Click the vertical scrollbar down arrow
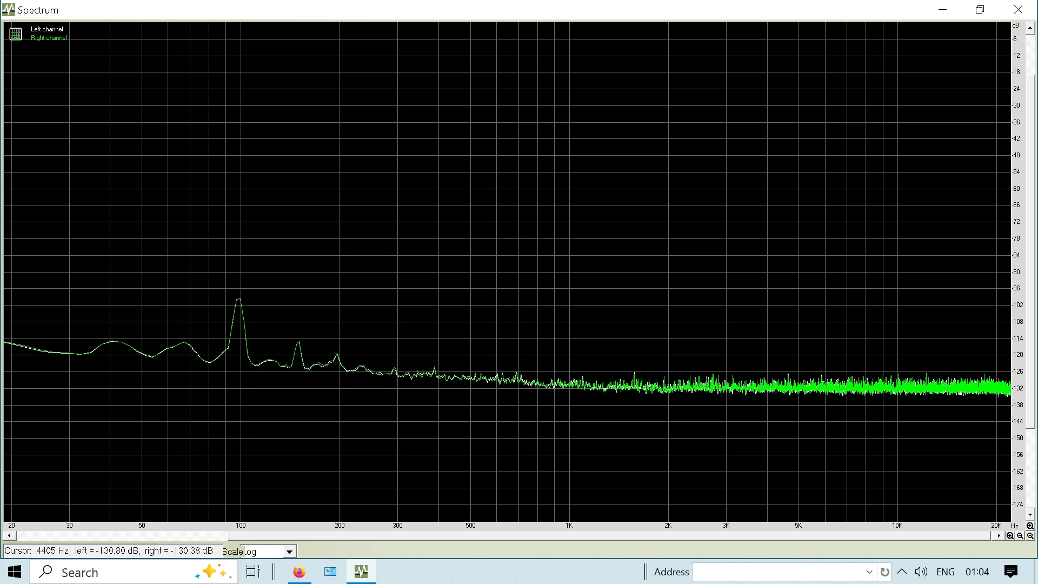The image size is (1038, 584). click(1030, 515)
